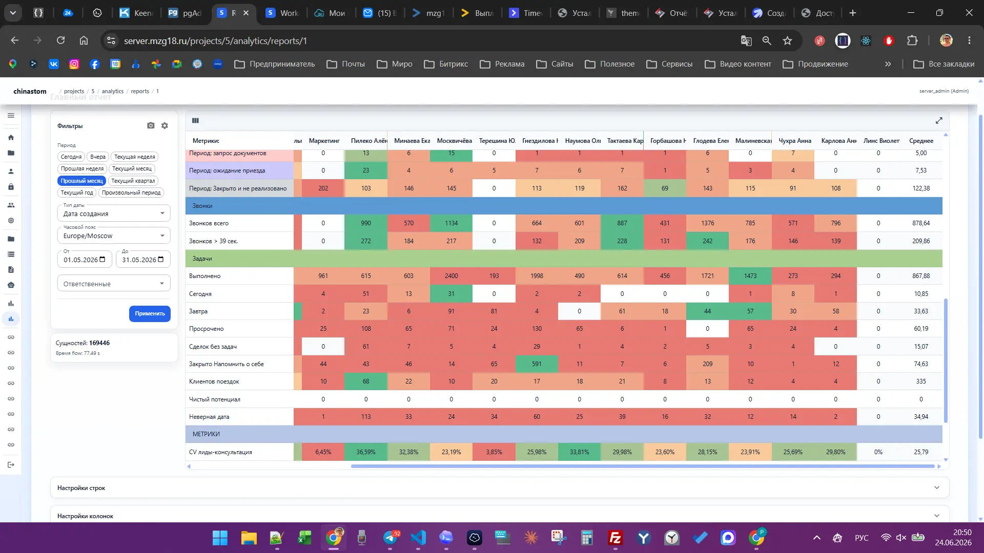Open the Ответственные dropdown
This screenshot has height=553, width=984.
pos(114,284)
